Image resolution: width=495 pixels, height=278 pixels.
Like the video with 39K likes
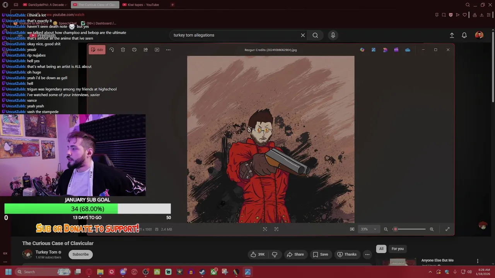258,254
